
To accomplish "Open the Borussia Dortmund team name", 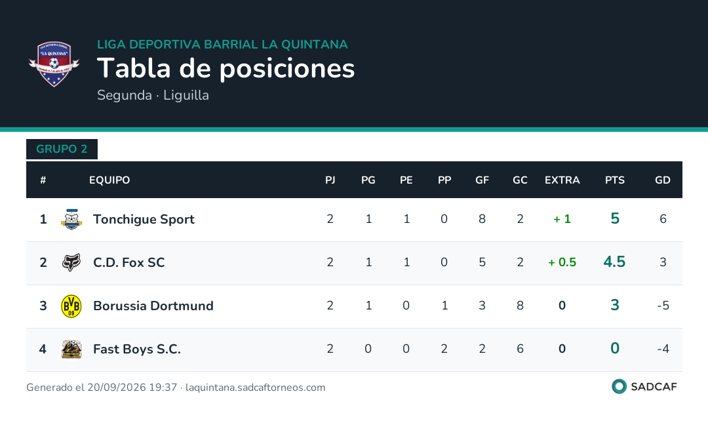I will click(x=153, y=306).
